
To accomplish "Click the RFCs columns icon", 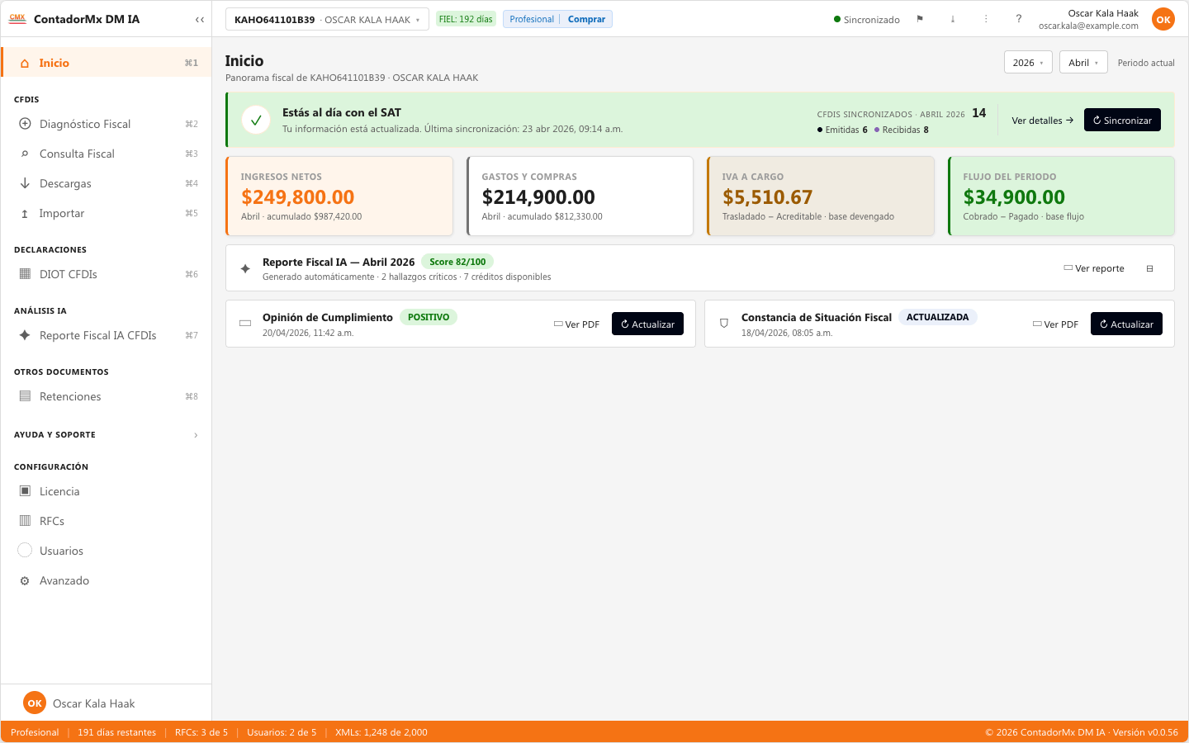I will [25, 521].
